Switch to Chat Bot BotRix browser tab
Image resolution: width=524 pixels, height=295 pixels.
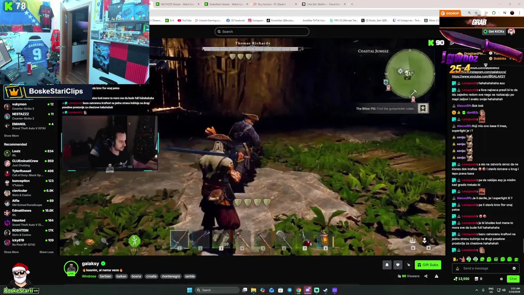point(323,4)
